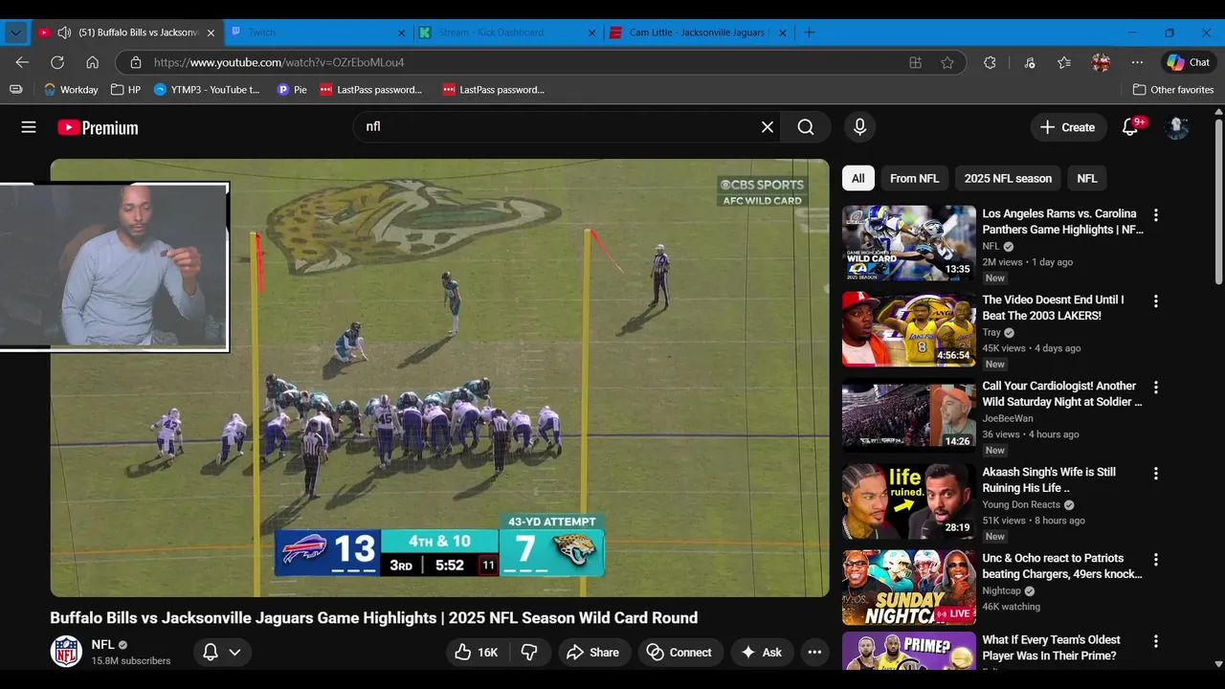This screenshot has width=1225, height=689.
Task: Open options for Rams vs. Panthers video
Action: click(x=1156, y=215)
